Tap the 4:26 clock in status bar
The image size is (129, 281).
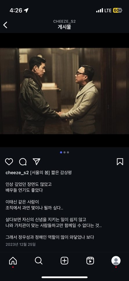click(x=16, y=11)
